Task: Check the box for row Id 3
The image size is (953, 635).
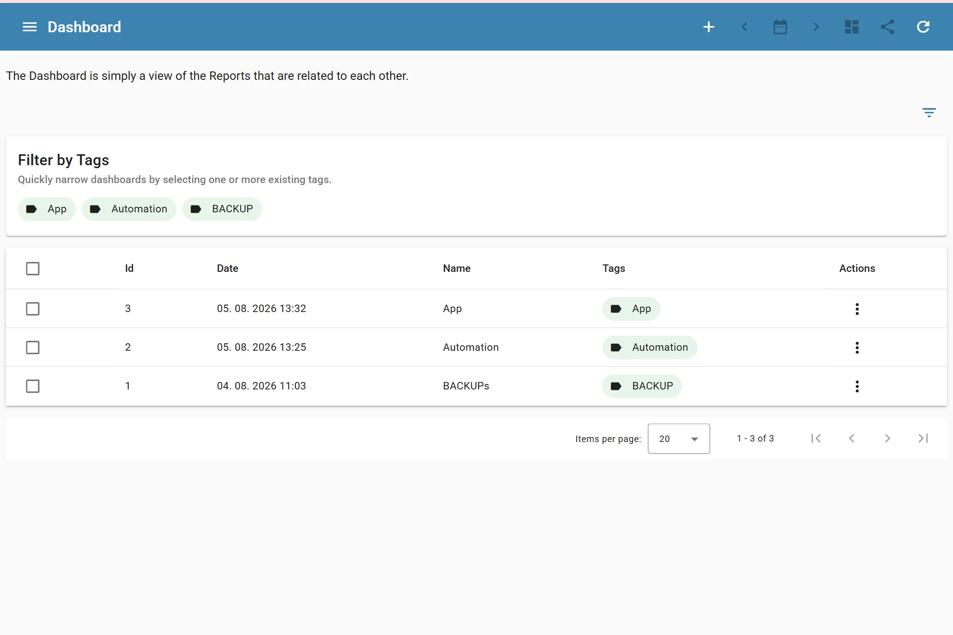Action: [33, 309]
